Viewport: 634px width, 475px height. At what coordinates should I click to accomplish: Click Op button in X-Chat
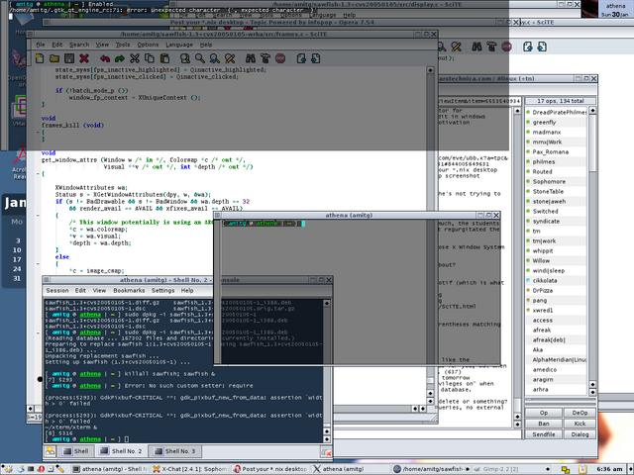click(x=544, y=413)
